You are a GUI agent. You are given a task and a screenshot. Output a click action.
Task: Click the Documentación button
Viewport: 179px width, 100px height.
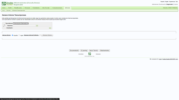74,51
